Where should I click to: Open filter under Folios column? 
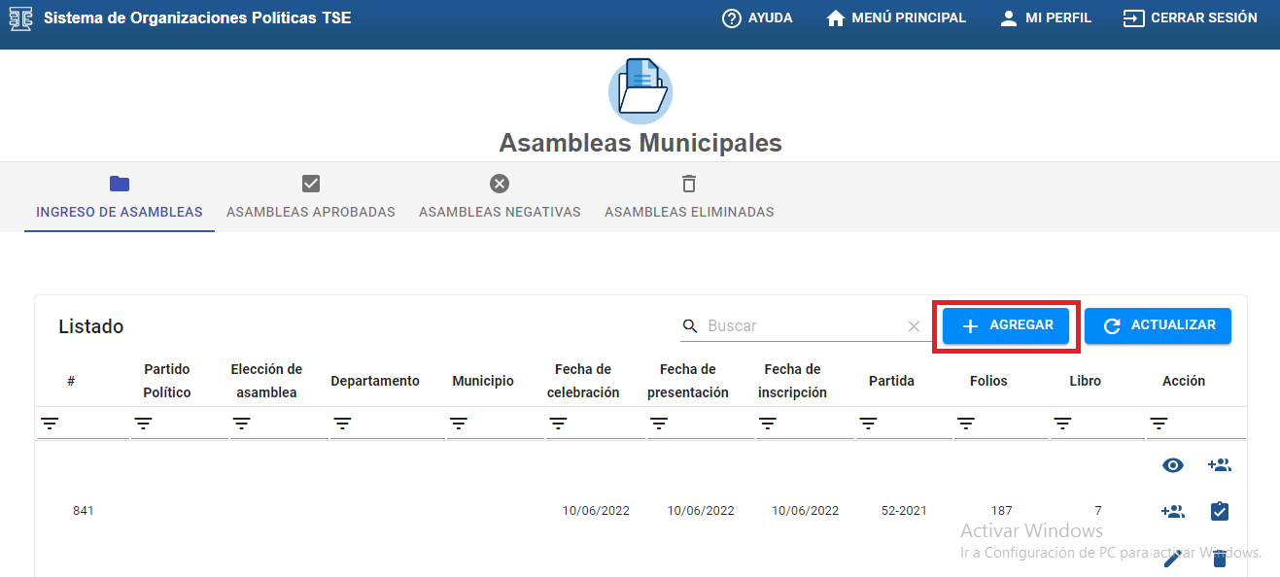tap(966, 424)
